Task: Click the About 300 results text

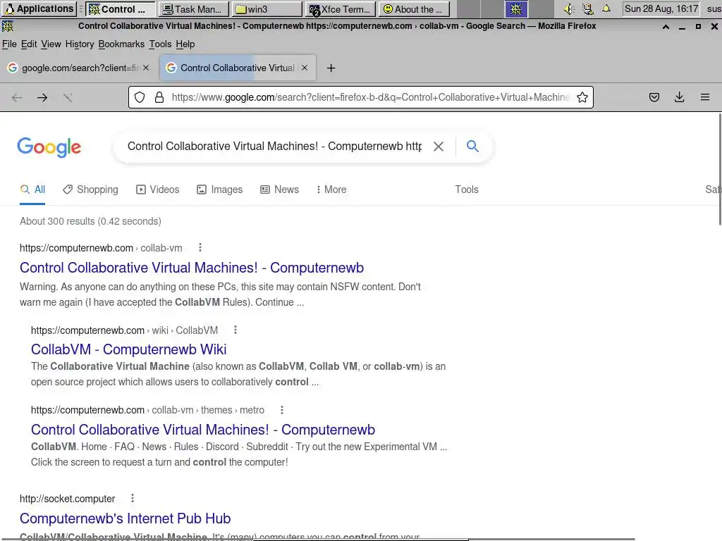Action: (90, 221)
